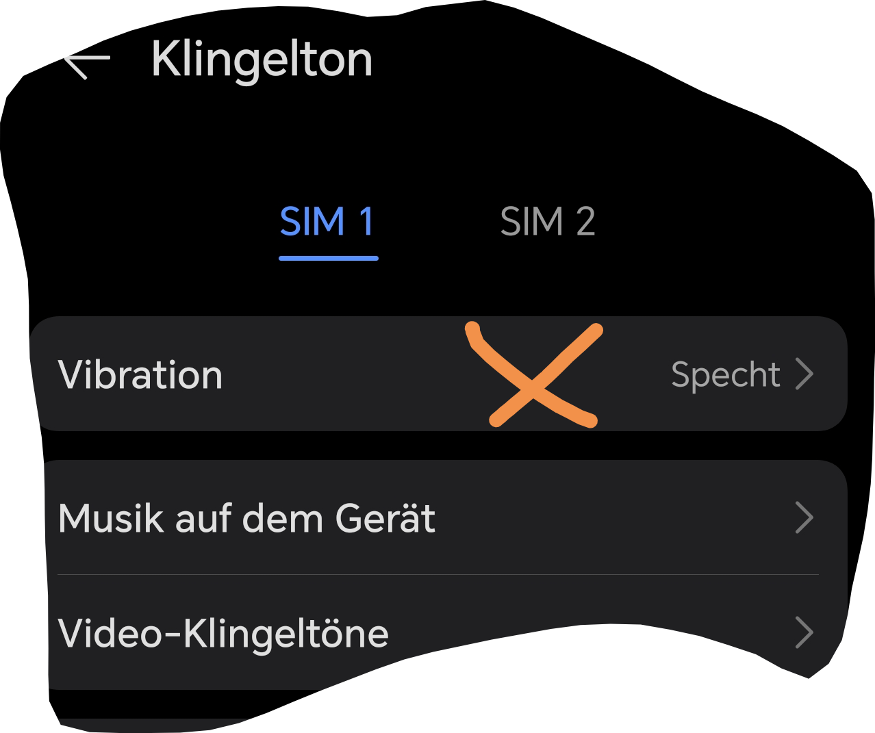Switch to the SIM 2 tab
The height and width of the screenshot is (733, 875).
pos(548,222)
